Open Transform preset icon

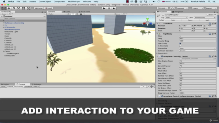pos(212,24)
